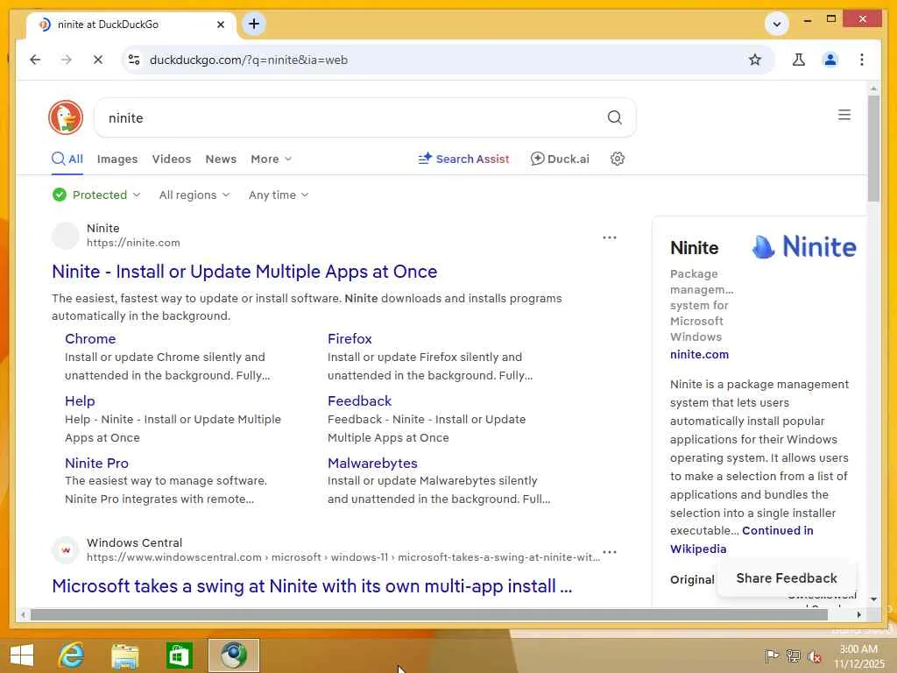Open more options for Windows Central result
The width and height of the screenshot is (897, 673).
tap(610, 552)
